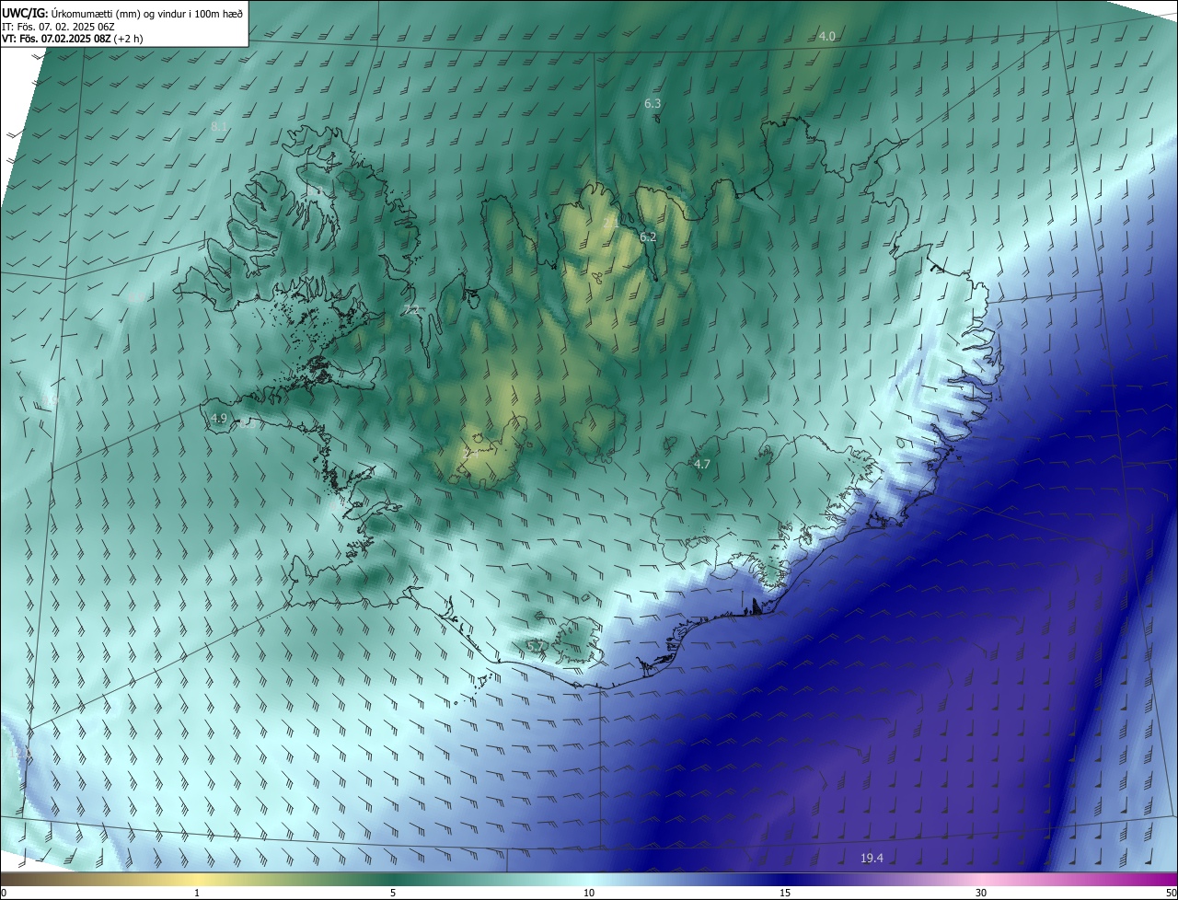Click the 4.0 value label on the map
Screen dimensions: 1178x900
pyautogui.click(x=826, y=37)
